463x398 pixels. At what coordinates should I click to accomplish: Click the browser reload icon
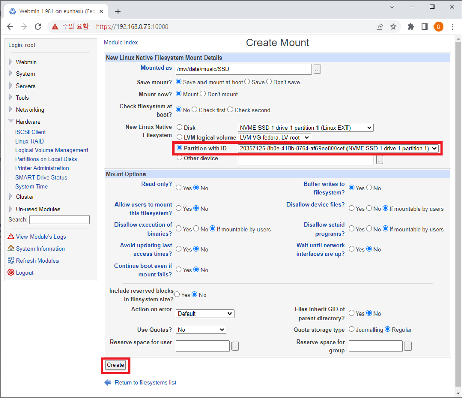pyautogui.click(x=38, y=26)
